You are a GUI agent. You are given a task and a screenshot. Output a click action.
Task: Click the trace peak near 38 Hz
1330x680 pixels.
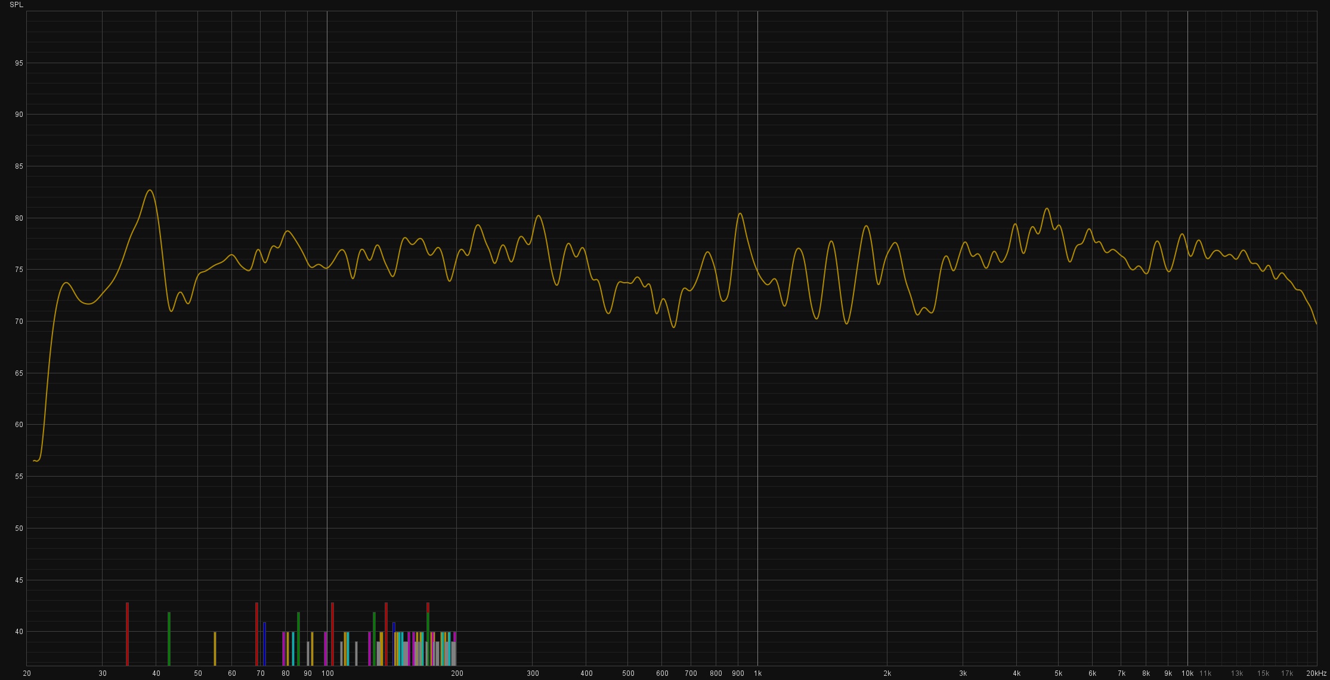click(150, 190)
